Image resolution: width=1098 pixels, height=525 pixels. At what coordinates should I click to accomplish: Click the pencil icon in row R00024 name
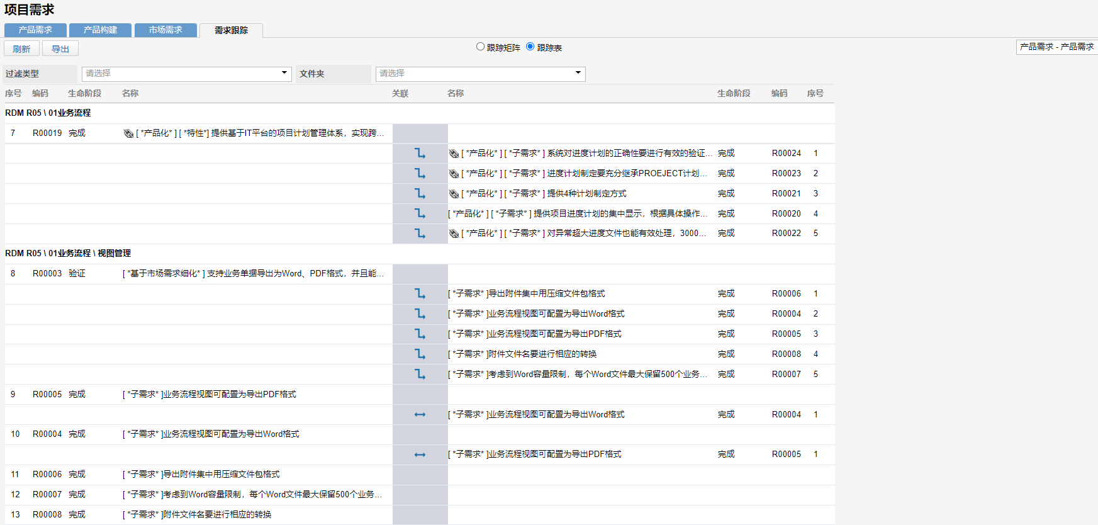454,154
